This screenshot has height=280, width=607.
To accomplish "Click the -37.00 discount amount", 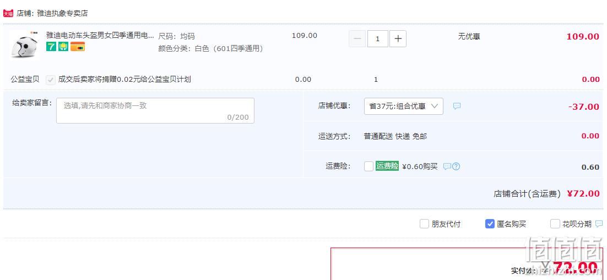I will [x=584, y=107].
